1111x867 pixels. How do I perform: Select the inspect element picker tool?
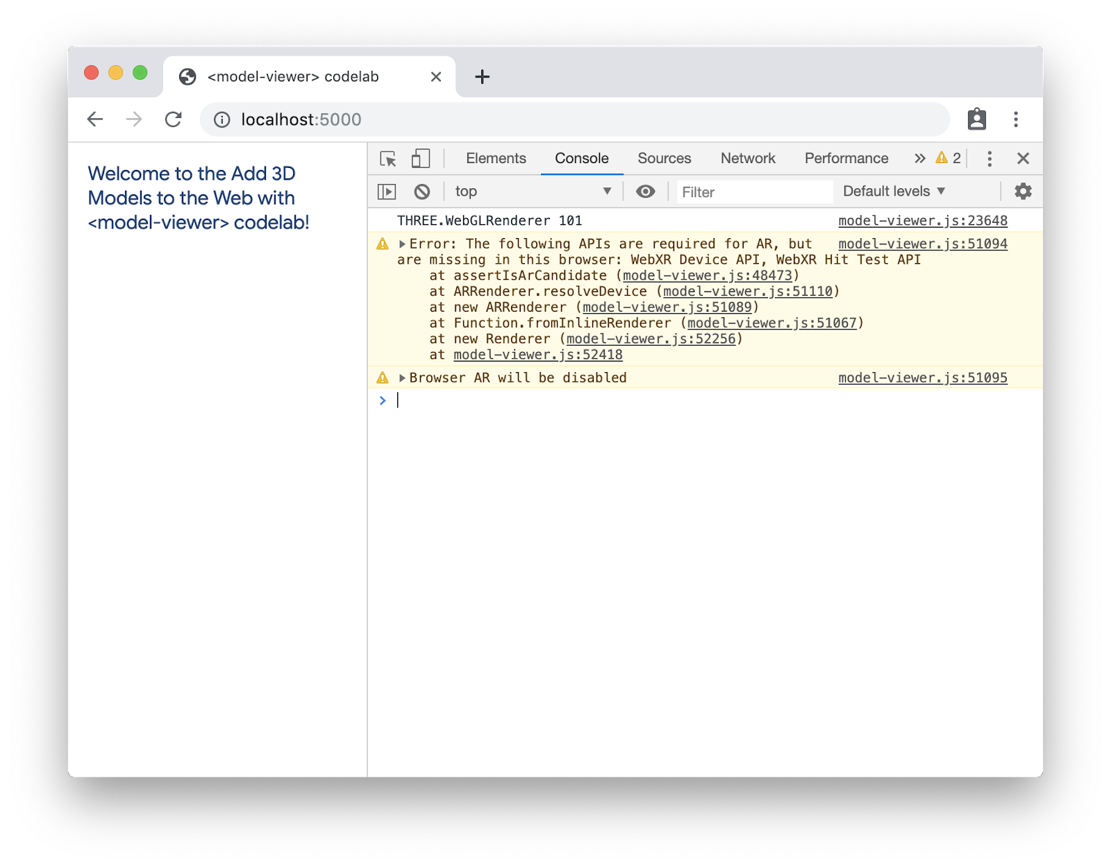click(x=388, y=159)
